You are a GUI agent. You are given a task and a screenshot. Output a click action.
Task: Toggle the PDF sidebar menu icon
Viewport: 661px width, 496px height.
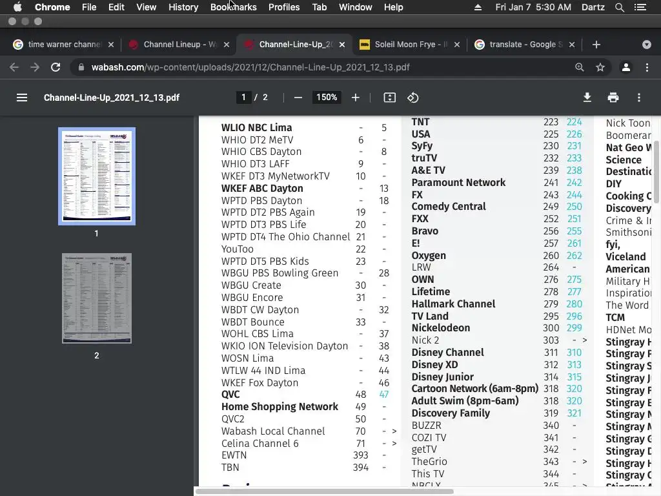(22, 98)
